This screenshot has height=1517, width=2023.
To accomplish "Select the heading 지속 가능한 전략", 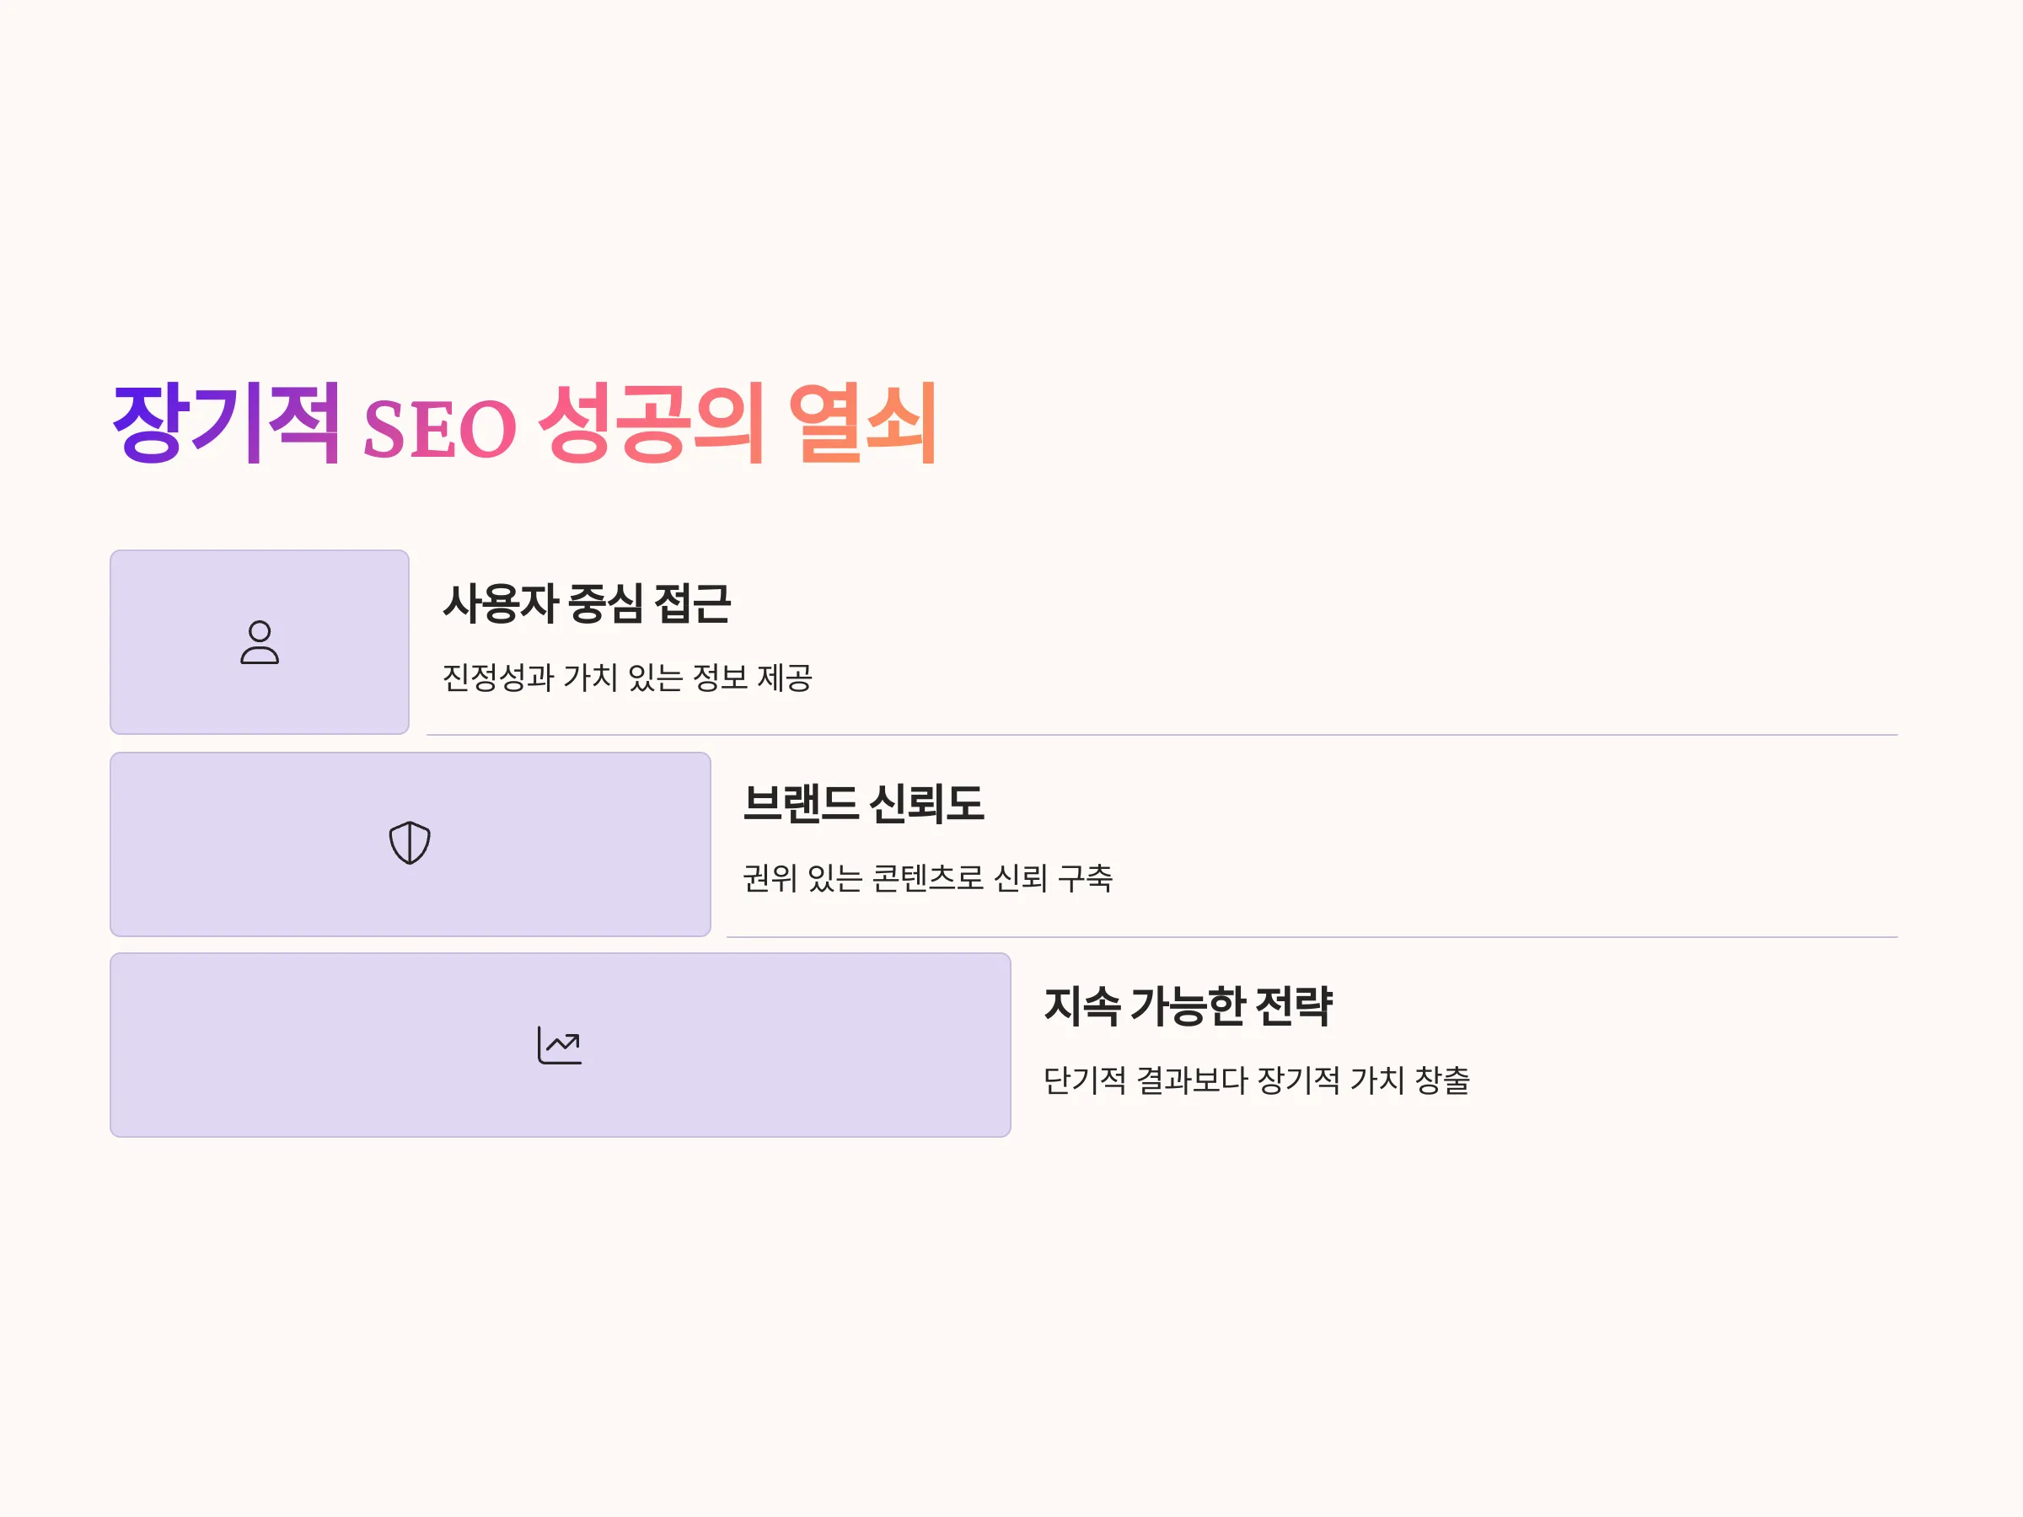I will click(1188, 1005).
